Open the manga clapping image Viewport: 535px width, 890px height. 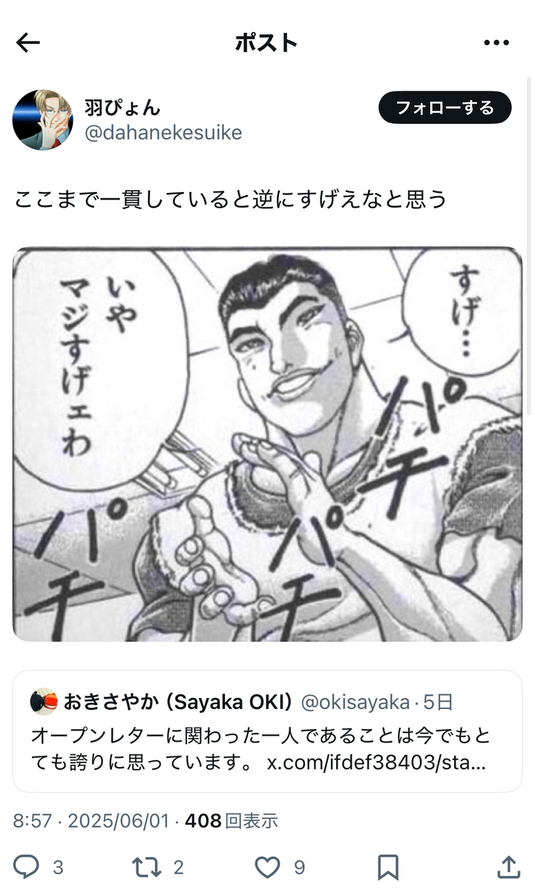click(267, 444)
